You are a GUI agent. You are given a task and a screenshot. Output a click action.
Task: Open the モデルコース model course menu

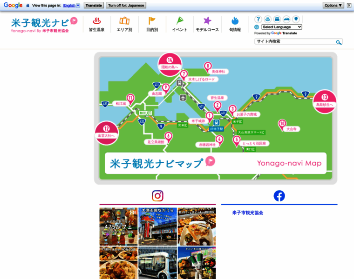207,24
